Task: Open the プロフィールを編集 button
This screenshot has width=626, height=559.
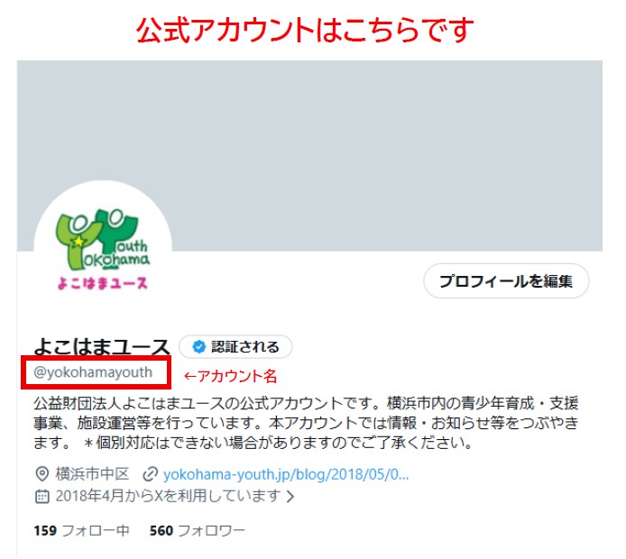Action: click(506, 281)
